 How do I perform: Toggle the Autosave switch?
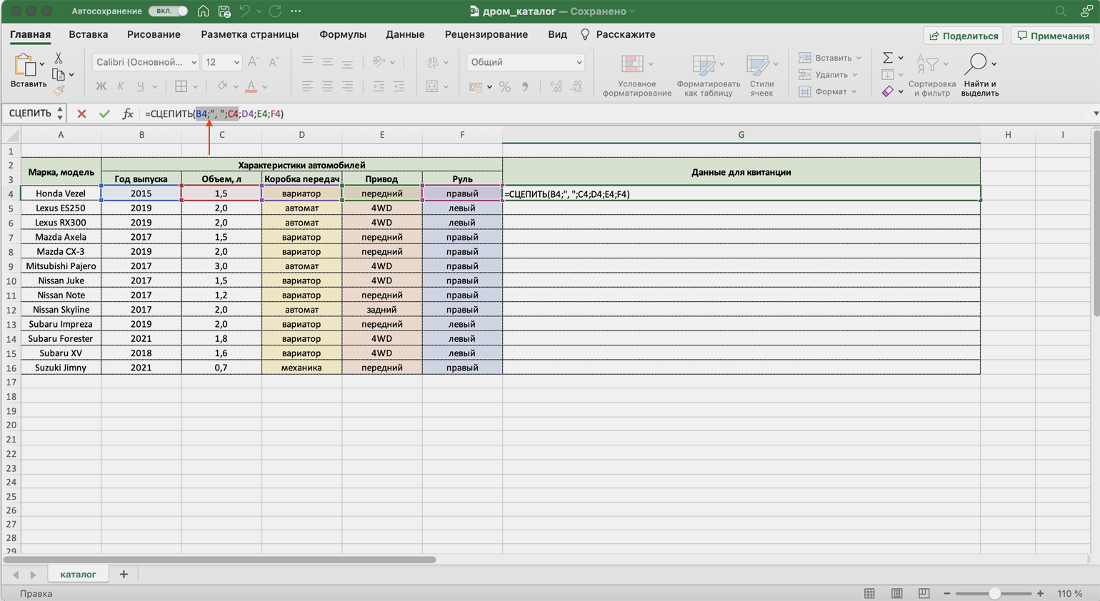(169, 11)
